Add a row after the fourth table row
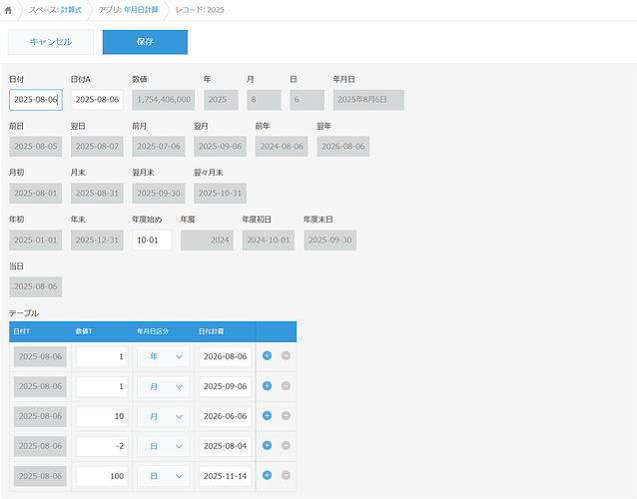 267,446
